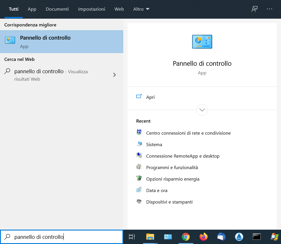The width and height of the screenshot is (281, 244).
Task: Open Thunderbird mail from the taskbar
Action: [x=221, y=237]
